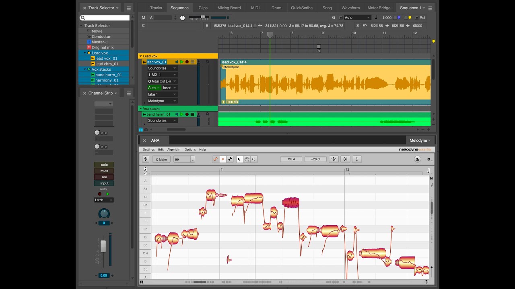Open the Melodyne plug-in selector menu
Screen dimensions: 515x289
420,140
